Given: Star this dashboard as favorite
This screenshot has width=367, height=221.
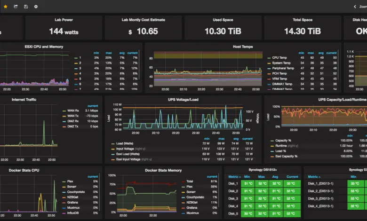Looking at the screenshot, I should coord(5,7).
